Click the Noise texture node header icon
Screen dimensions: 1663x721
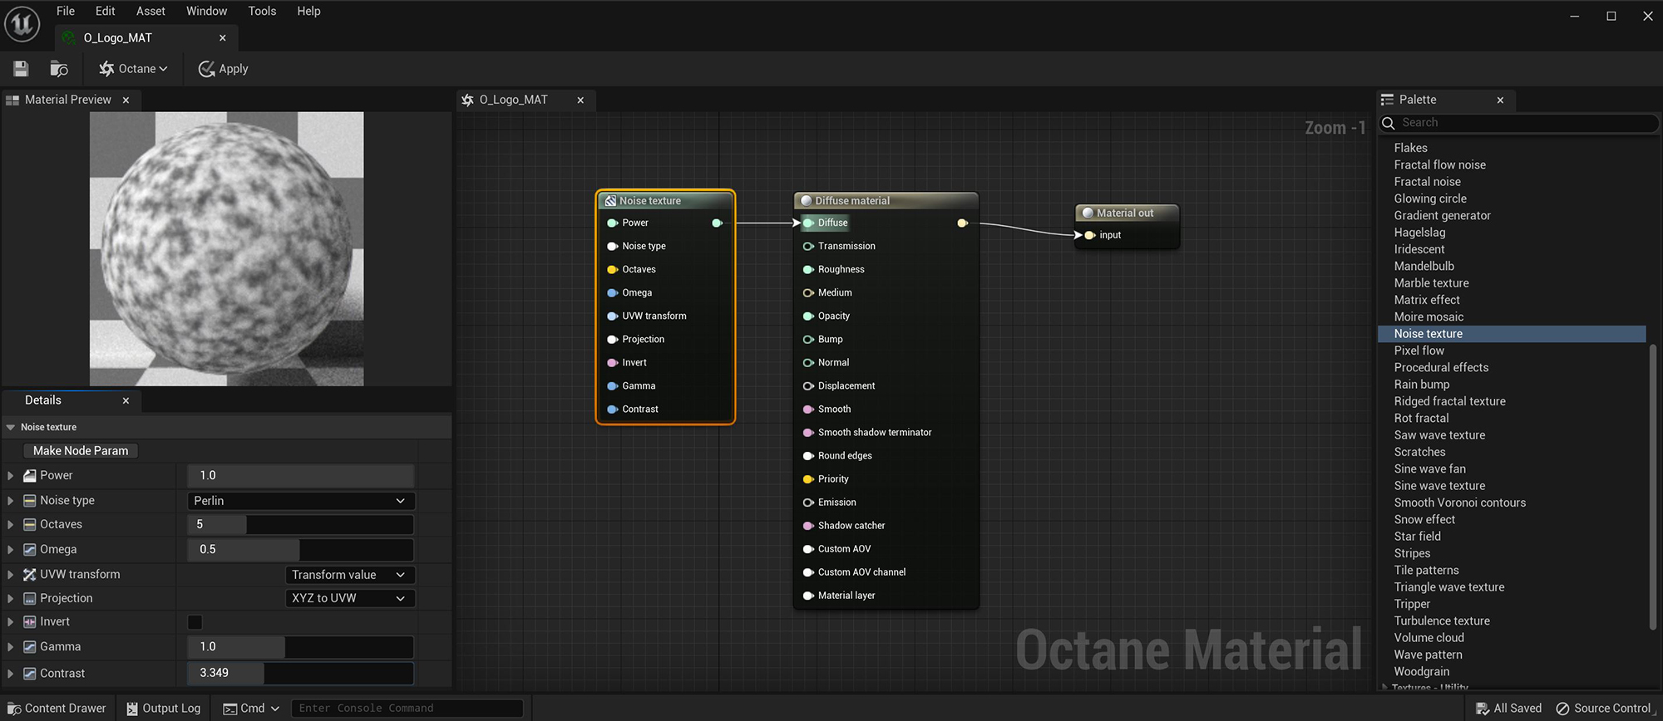pos(610,201)
